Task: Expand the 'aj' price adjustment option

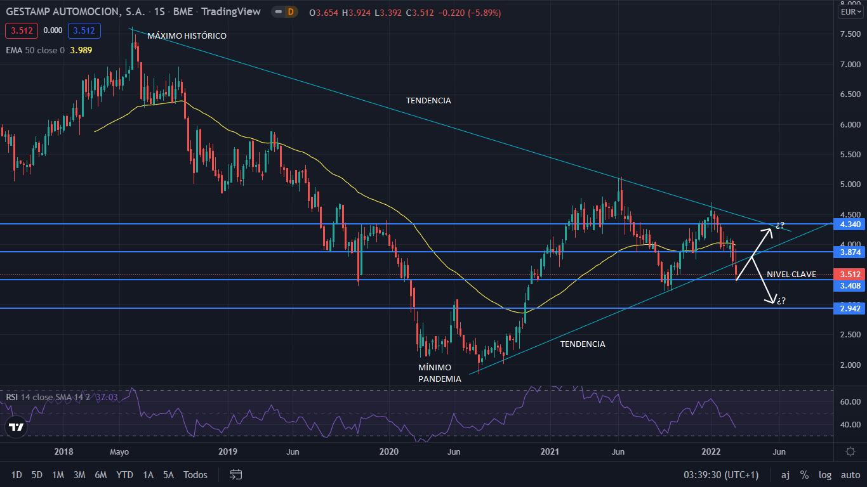Action: tap(785, 474)
